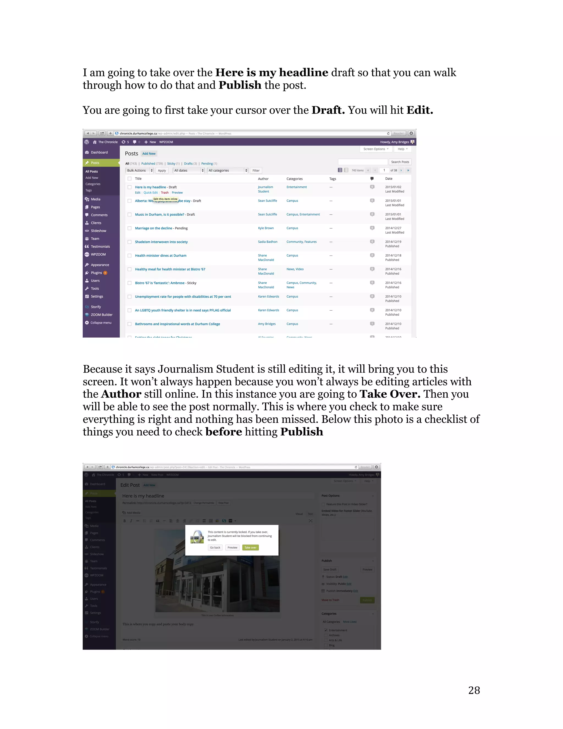Open + New in the Posts admin bar

[x=150, y=142]
